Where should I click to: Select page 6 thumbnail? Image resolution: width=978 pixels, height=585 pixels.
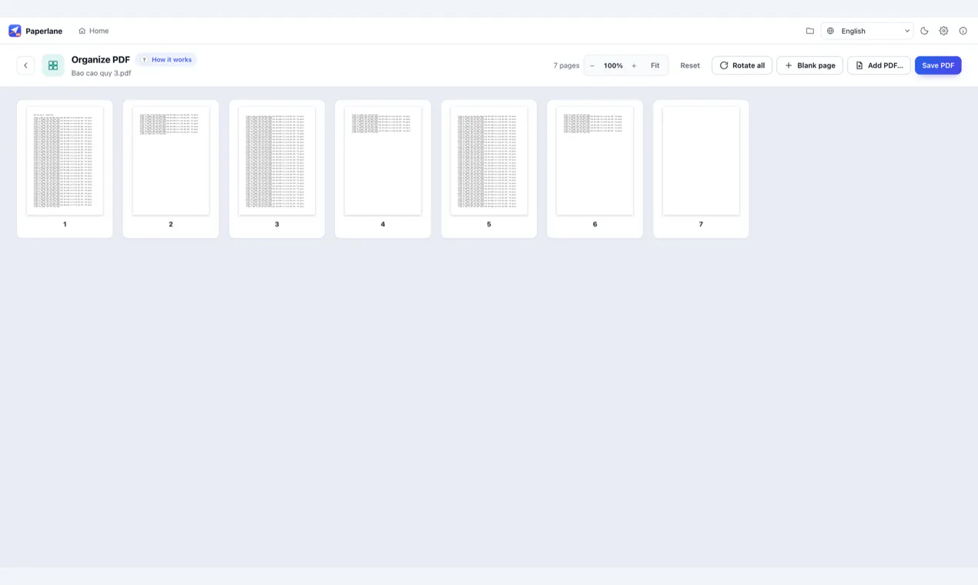click(x=595, y=169)
